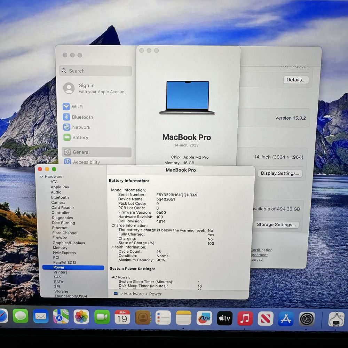
Task: Select Power in Hardware list
Action: pos(73,267)
